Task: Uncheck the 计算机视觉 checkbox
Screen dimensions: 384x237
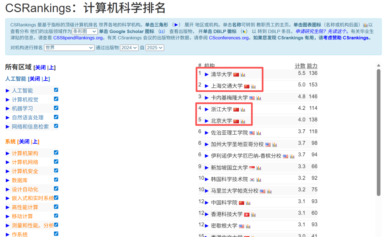Action: coord(56,99)
